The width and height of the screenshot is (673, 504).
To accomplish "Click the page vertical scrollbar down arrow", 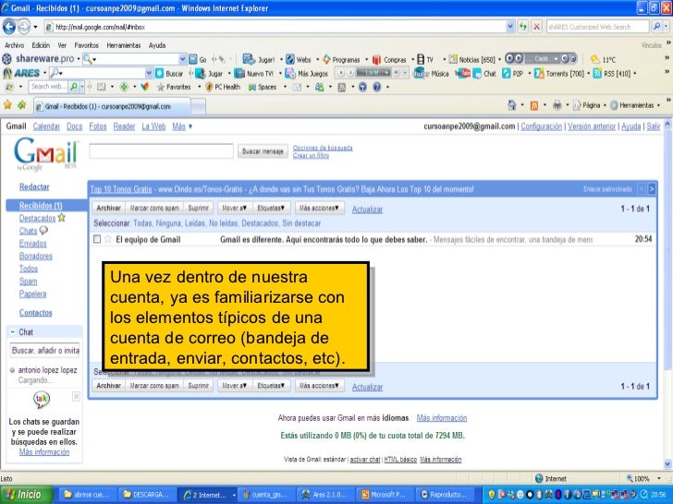I will pyautogui.click(x=667, y=464).
